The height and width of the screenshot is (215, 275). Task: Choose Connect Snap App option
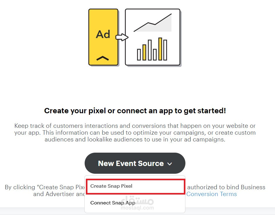(113, 203)
